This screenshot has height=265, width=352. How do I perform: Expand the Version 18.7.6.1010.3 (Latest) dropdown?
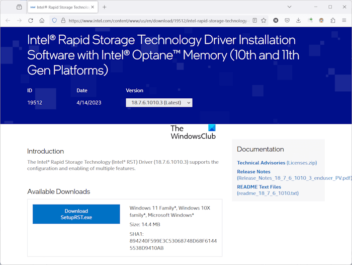(x=159, y=103)
